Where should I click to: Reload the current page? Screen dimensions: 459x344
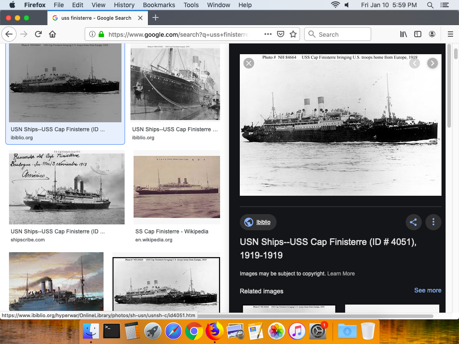tap(38, 34)
